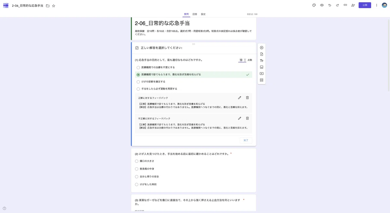Delete the incorrect answer feedback
Image resolution: width=390 pixels, height=213 pixels.
247,118
